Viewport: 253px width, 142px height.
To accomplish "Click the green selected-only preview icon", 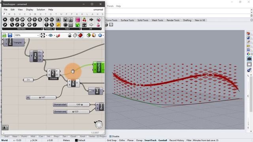I will (89, 35).
